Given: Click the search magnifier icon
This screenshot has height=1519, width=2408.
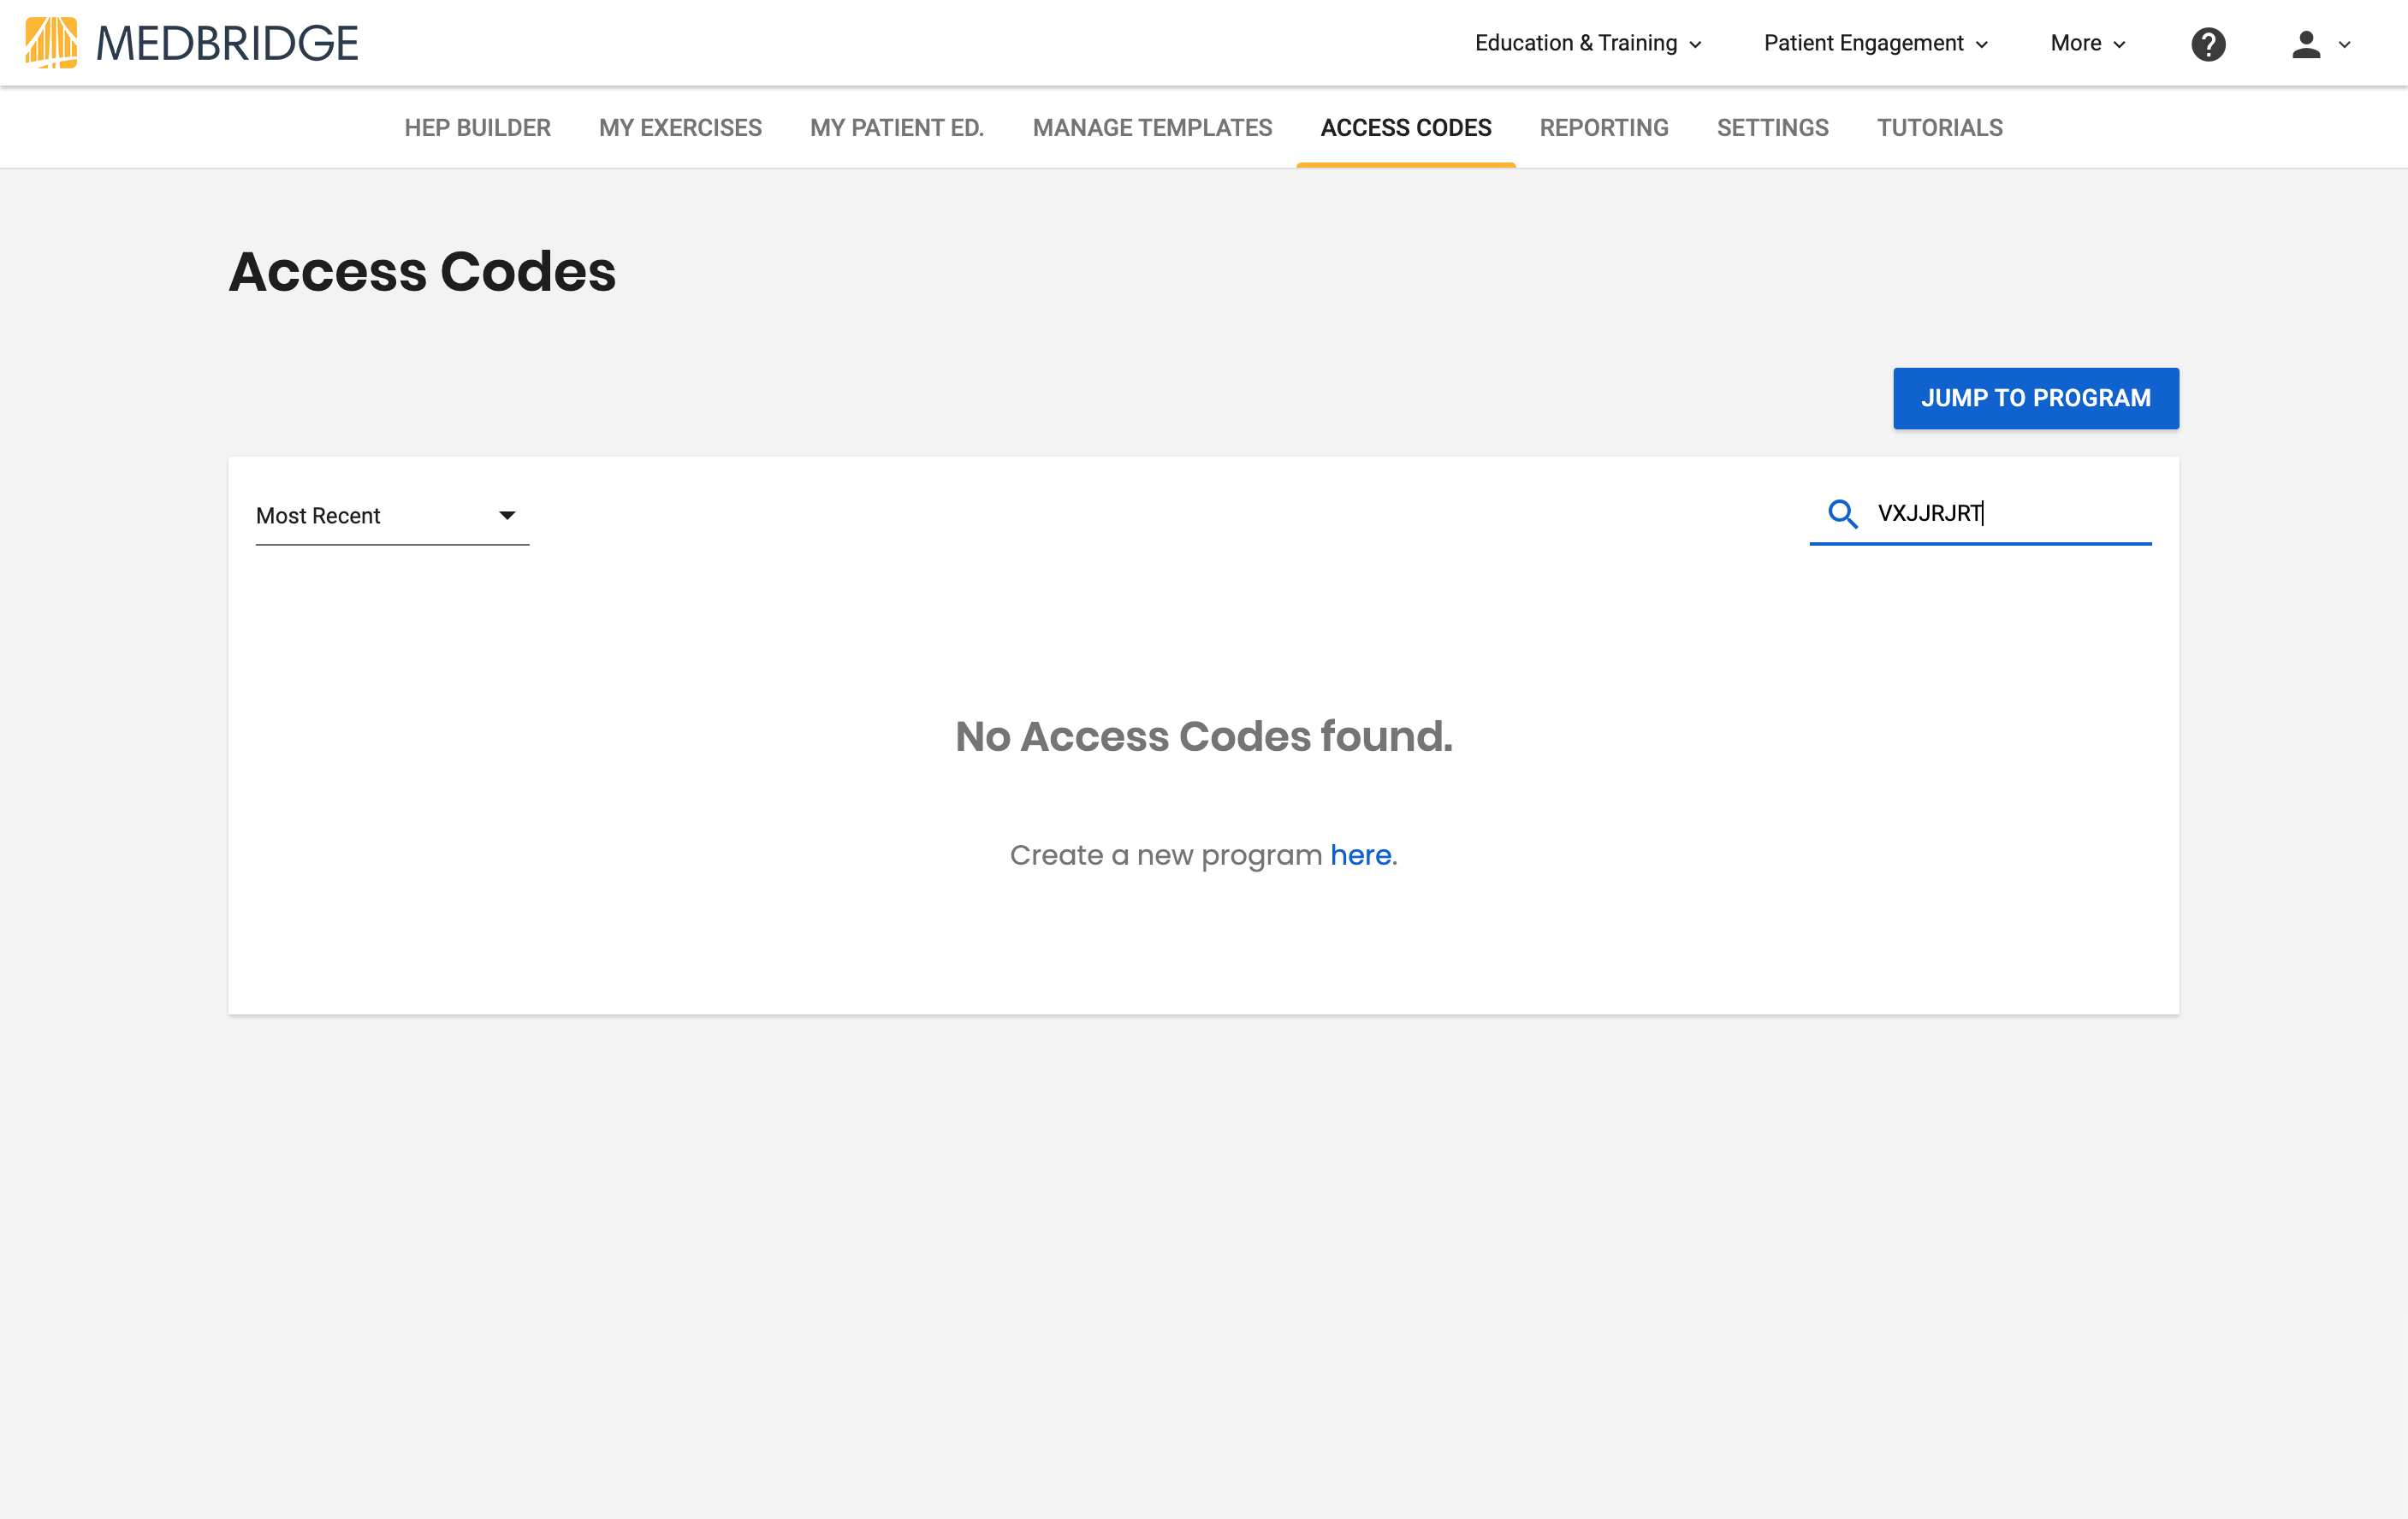Looking at the screenshot, I should [1842, 514].
